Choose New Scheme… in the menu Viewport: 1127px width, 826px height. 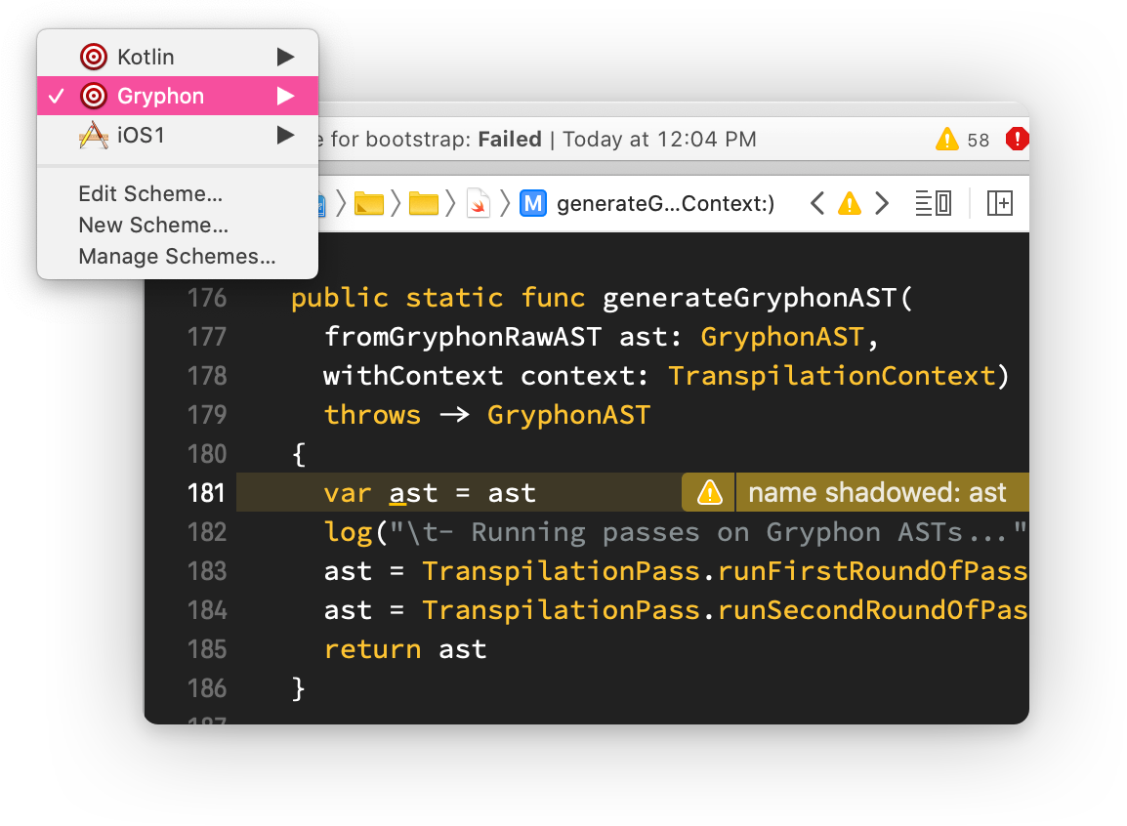coord(153,225)
